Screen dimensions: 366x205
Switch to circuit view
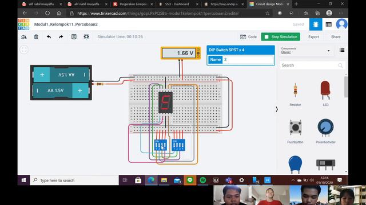[316, 24]
